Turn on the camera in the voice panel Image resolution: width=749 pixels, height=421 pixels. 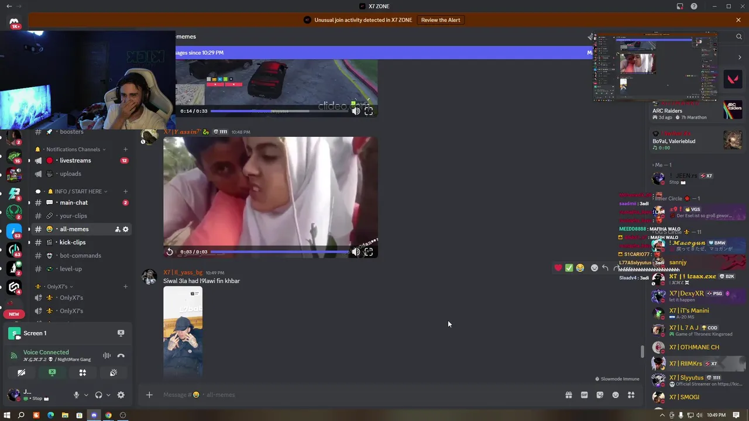pos(22,372)
